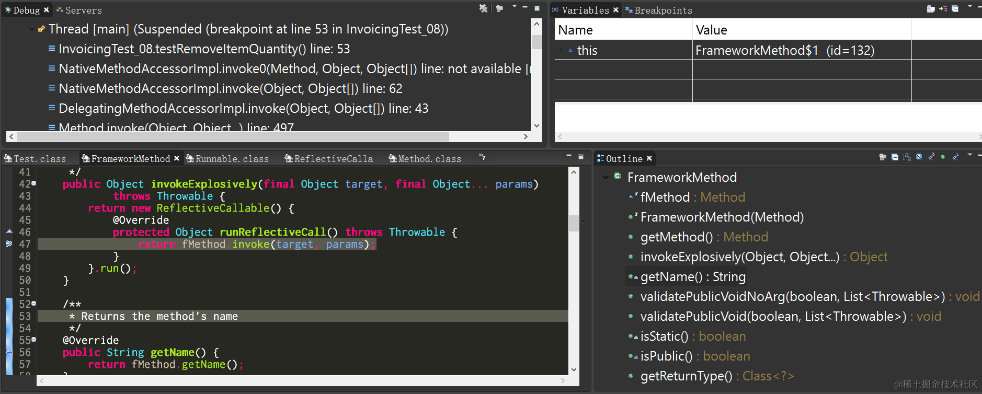Maximize the editor area

point(580,156)
